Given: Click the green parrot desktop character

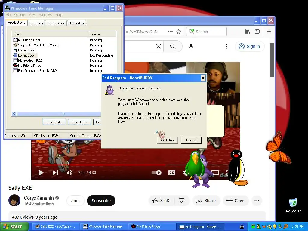Looking at the screenshot, I should pos(195,165).
